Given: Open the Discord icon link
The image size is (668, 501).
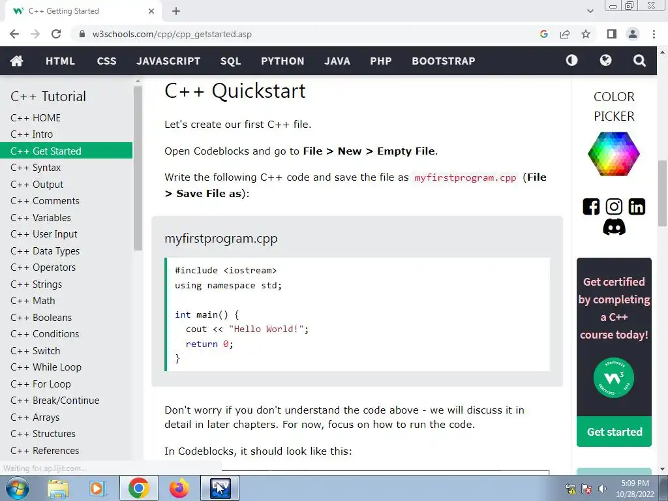Looking at the screenshot, I should (614, 227).
